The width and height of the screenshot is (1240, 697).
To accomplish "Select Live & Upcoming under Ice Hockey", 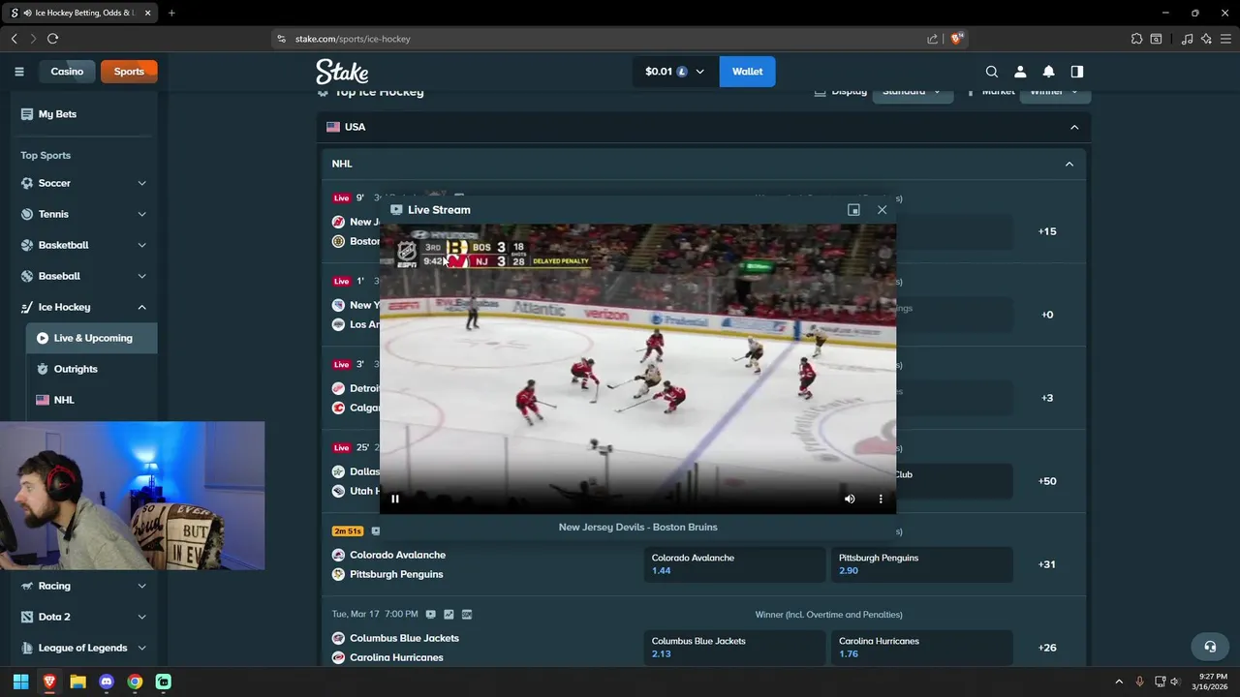I will (x=92, y=338).
